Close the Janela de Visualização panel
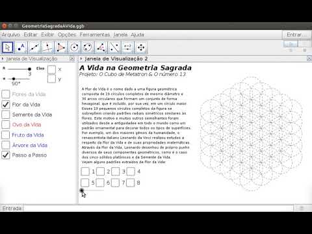Screen dimensions: 312x234 point(72,58)
